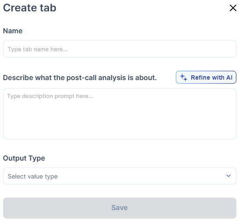Viewport: 239px width, 221px height.
Task: Open the Select value type dropdown
Action: click(x=120, y=176)
